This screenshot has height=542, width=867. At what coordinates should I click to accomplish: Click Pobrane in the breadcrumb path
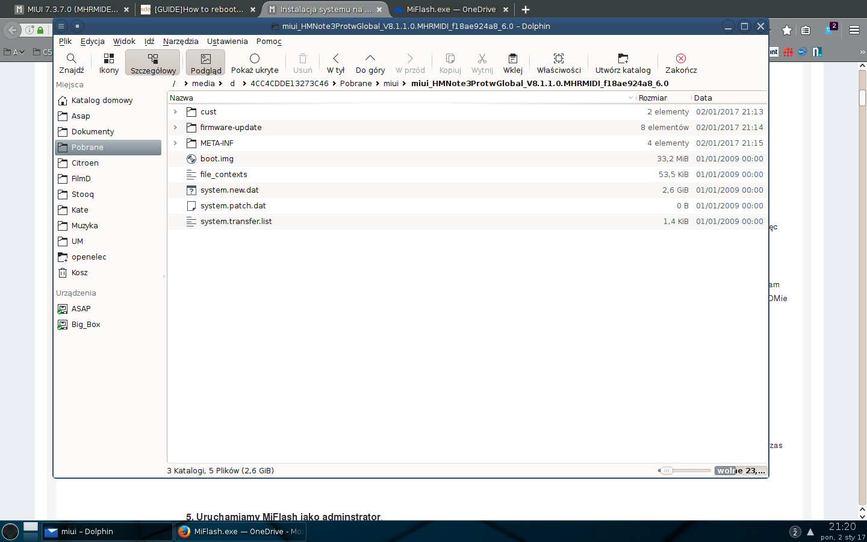click(x=356, y=84)
